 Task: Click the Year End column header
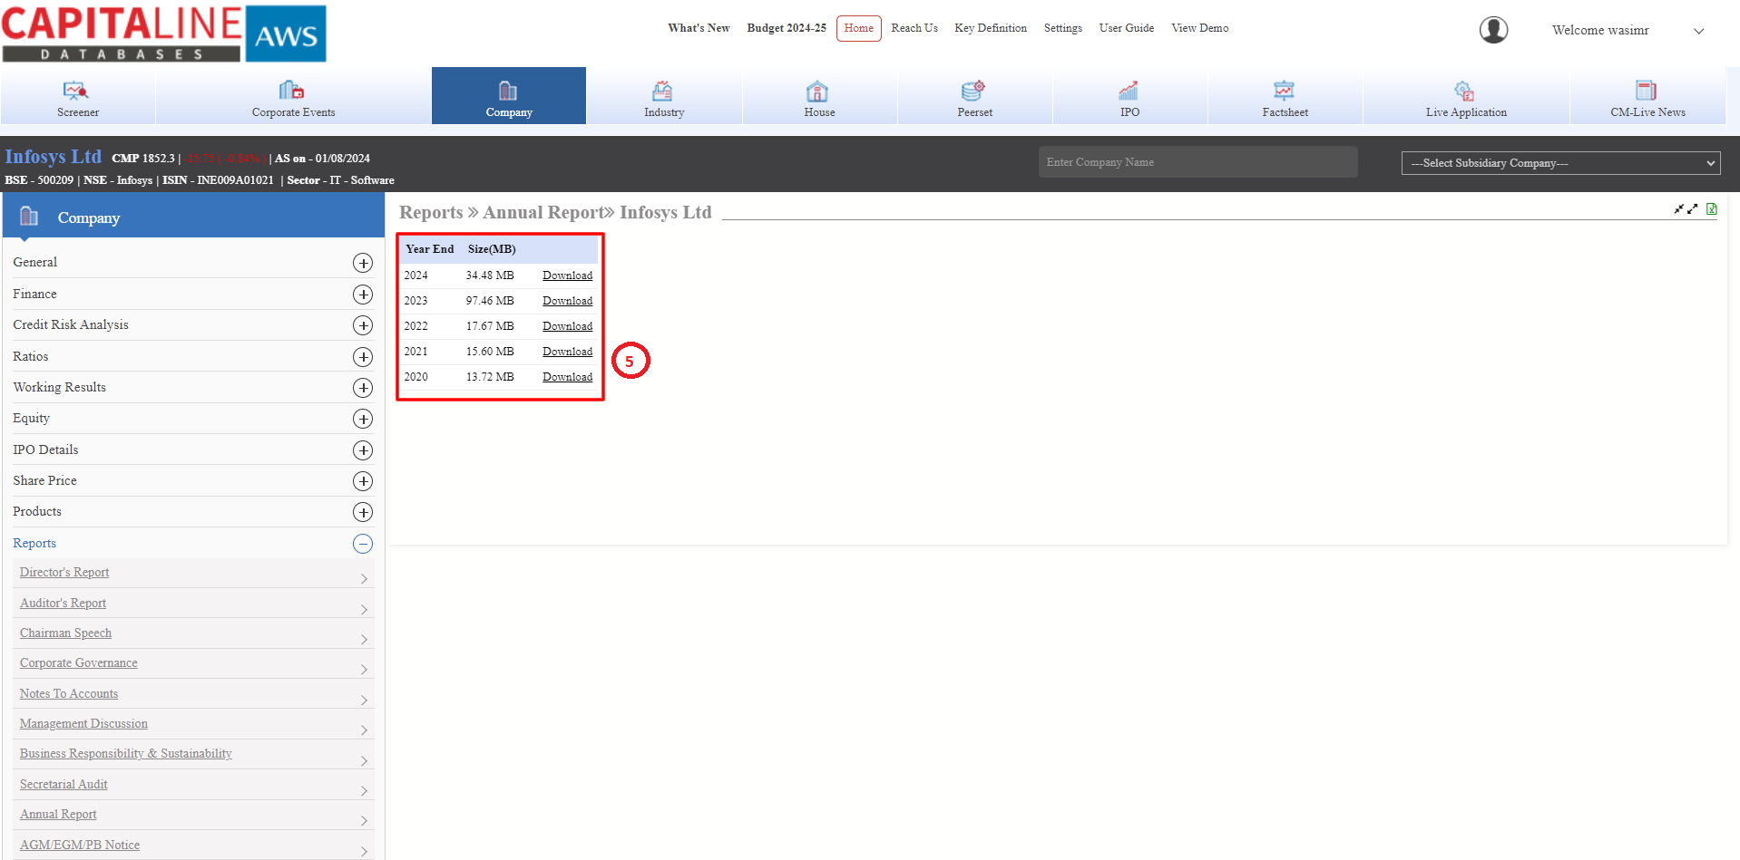430,249
